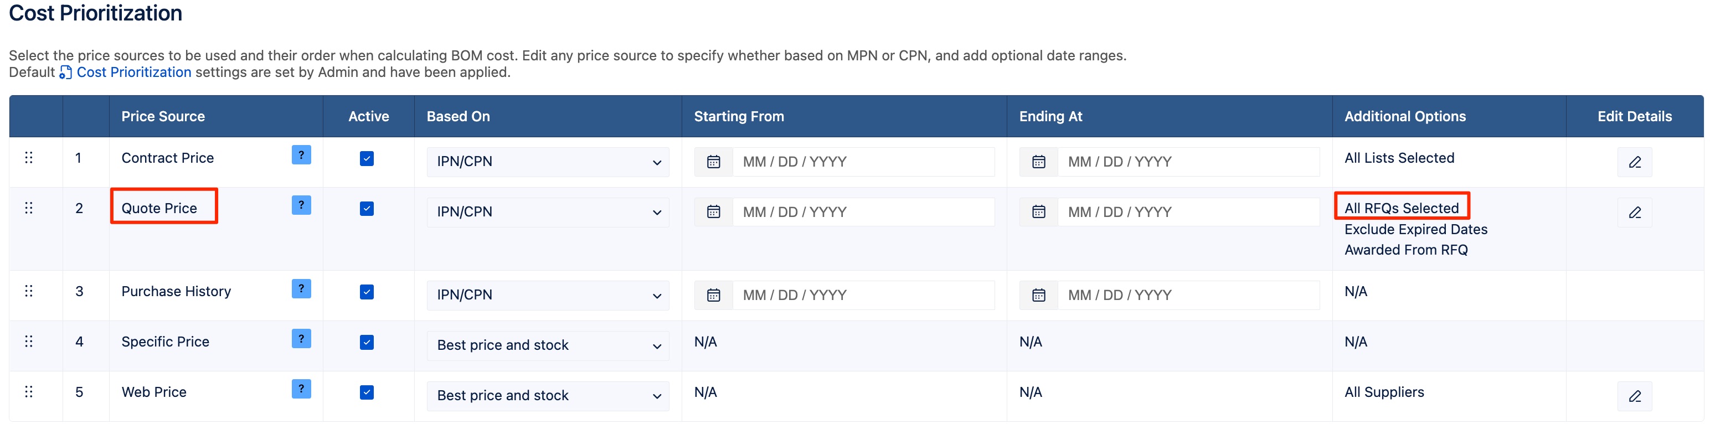Disable Active checkbox for Web Price
This screenshot has height=424, width=1710.
(x=367, y=392)
